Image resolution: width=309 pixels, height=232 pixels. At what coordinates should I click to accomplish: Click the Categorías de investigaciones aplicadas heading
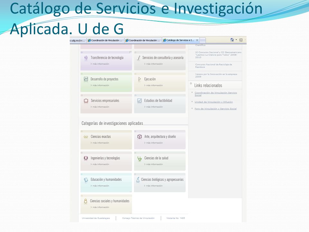point(112,123)
